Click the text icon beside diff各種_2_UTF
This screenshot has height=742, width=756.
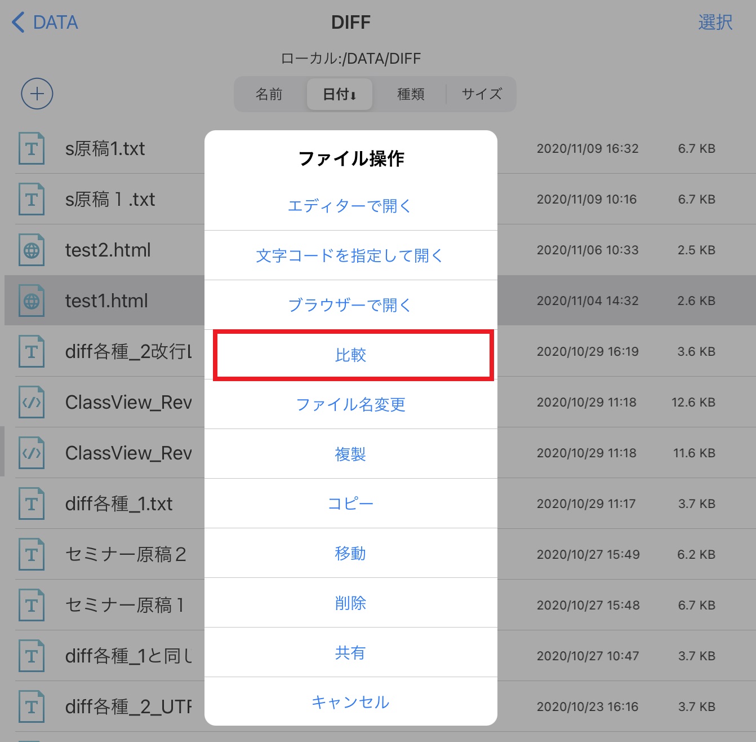click(x=32, y=706)
